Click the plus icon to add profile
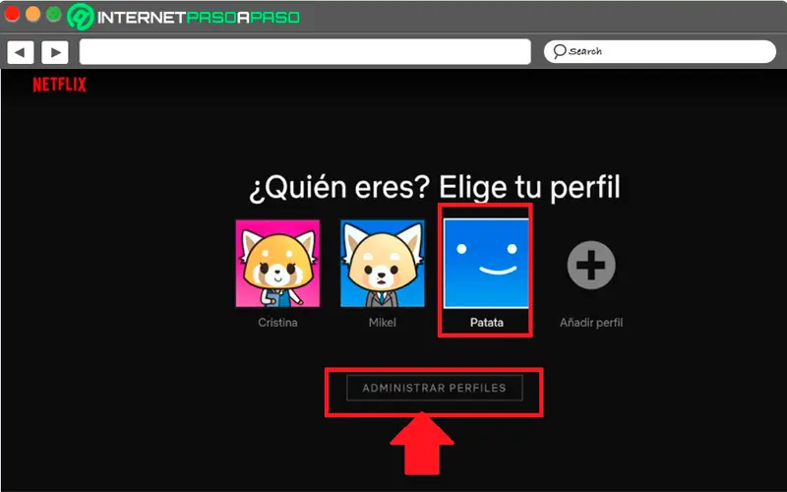Image resolution: width=787 pixels, height=492 pixels. click(591, 265)
